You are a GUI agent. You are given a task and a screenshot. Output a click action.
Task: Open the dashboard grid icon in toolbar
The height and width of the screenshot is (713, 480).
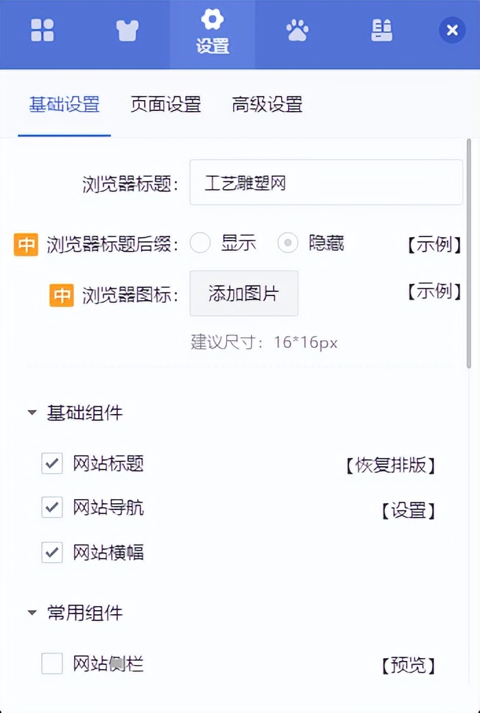43,29
